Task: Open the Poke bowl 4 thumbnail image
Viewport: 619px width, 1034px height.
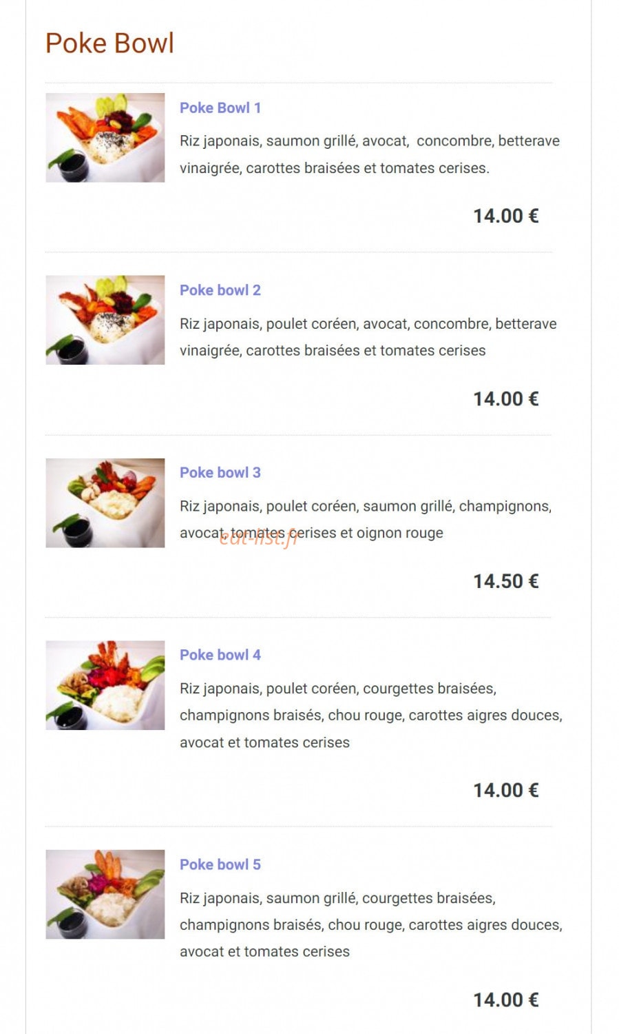Action: (105, 685)
